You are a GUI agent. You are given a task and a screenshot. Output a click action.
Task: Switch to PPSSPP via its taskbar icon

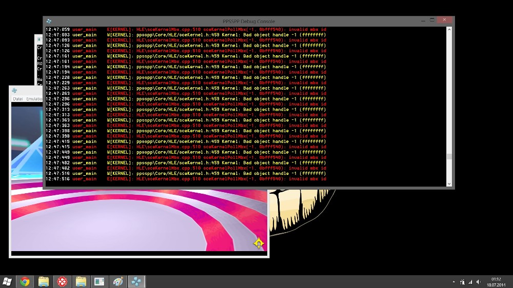click(136, 281)
